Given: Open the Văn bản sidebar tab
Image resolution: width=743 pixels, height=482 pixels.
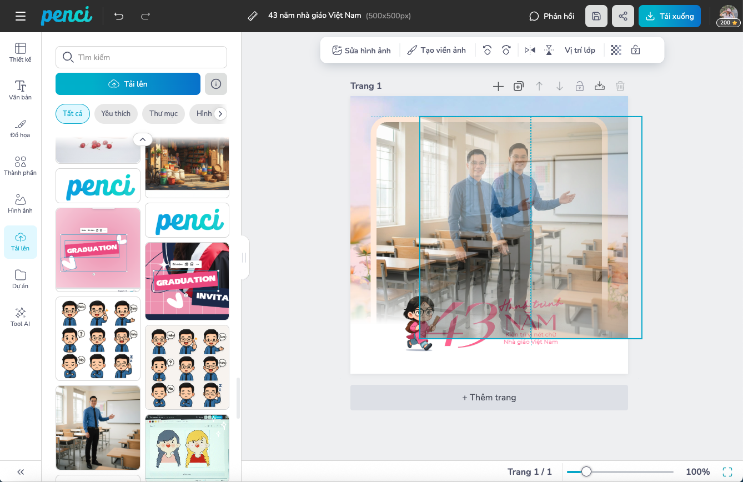Looking at the screenshot, I should tap(21, 90).
